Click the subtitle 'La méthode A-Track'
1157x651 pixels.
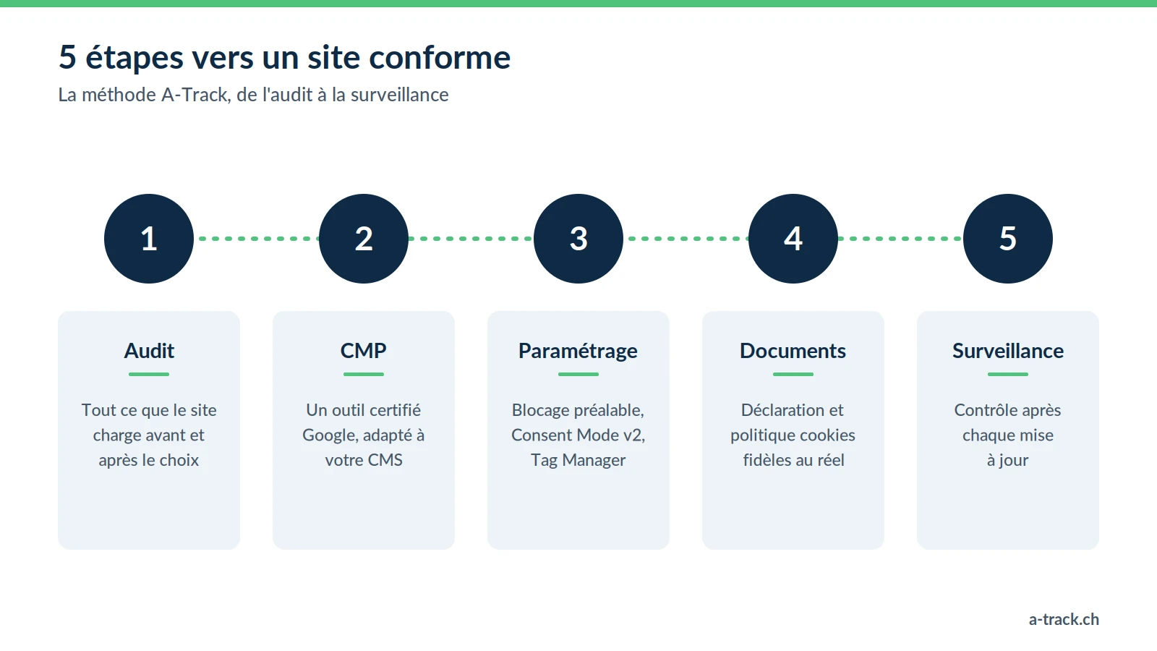(144, 95)
